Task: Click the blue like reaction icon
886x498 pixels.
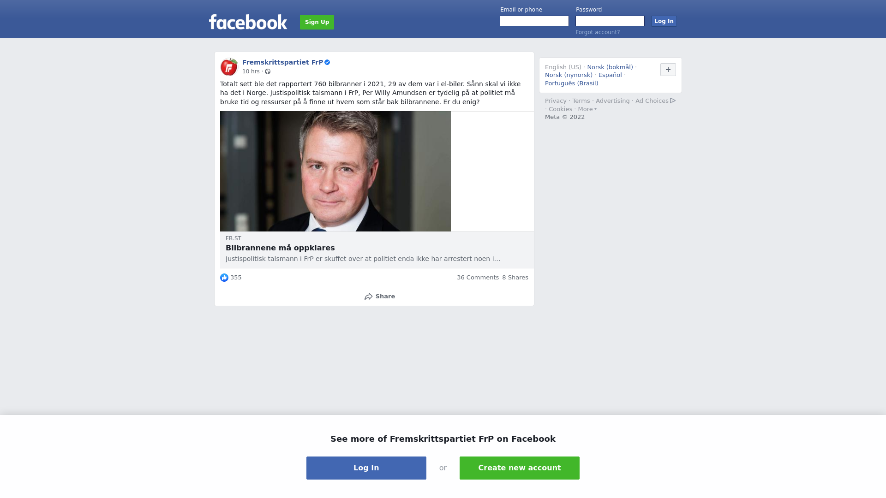Action: pyautogui.click(x=224, y=278)
